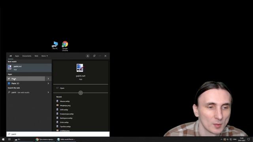253x142 pixels.
Task: Click the large paint.net preview icon
Action: (80, 68)
